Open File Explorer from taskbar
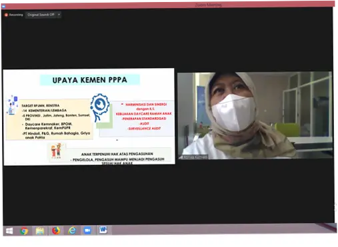Viewport: 338px width, 247px height. tap(40, 231)
